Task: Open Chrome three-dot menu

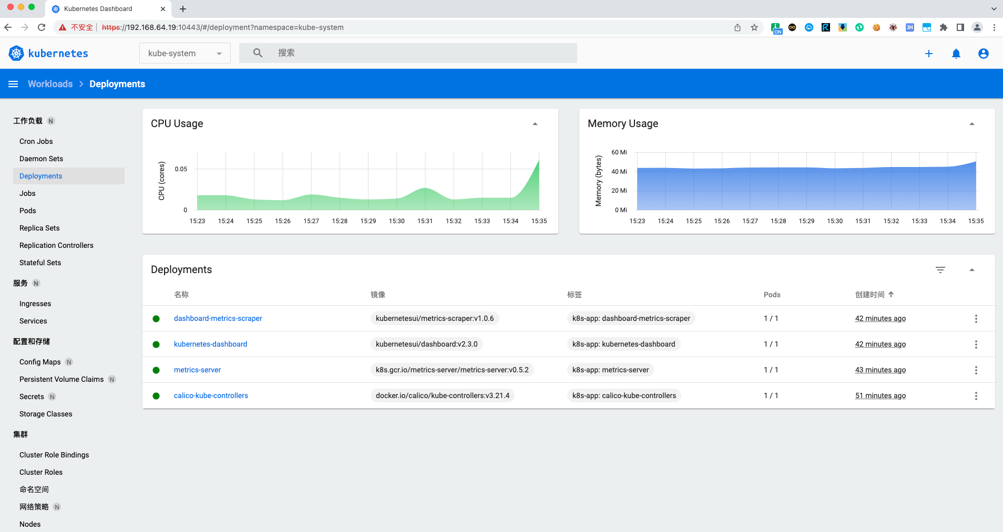Action: [x=994, y=27]
